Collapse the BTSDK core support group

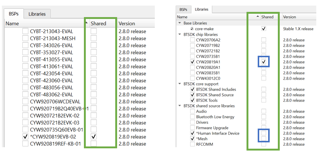tap(180, 84)
